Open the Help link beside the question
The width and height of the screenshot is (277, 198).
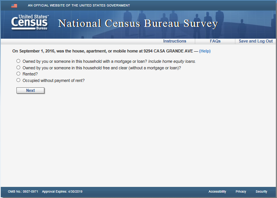coord(205,51)
